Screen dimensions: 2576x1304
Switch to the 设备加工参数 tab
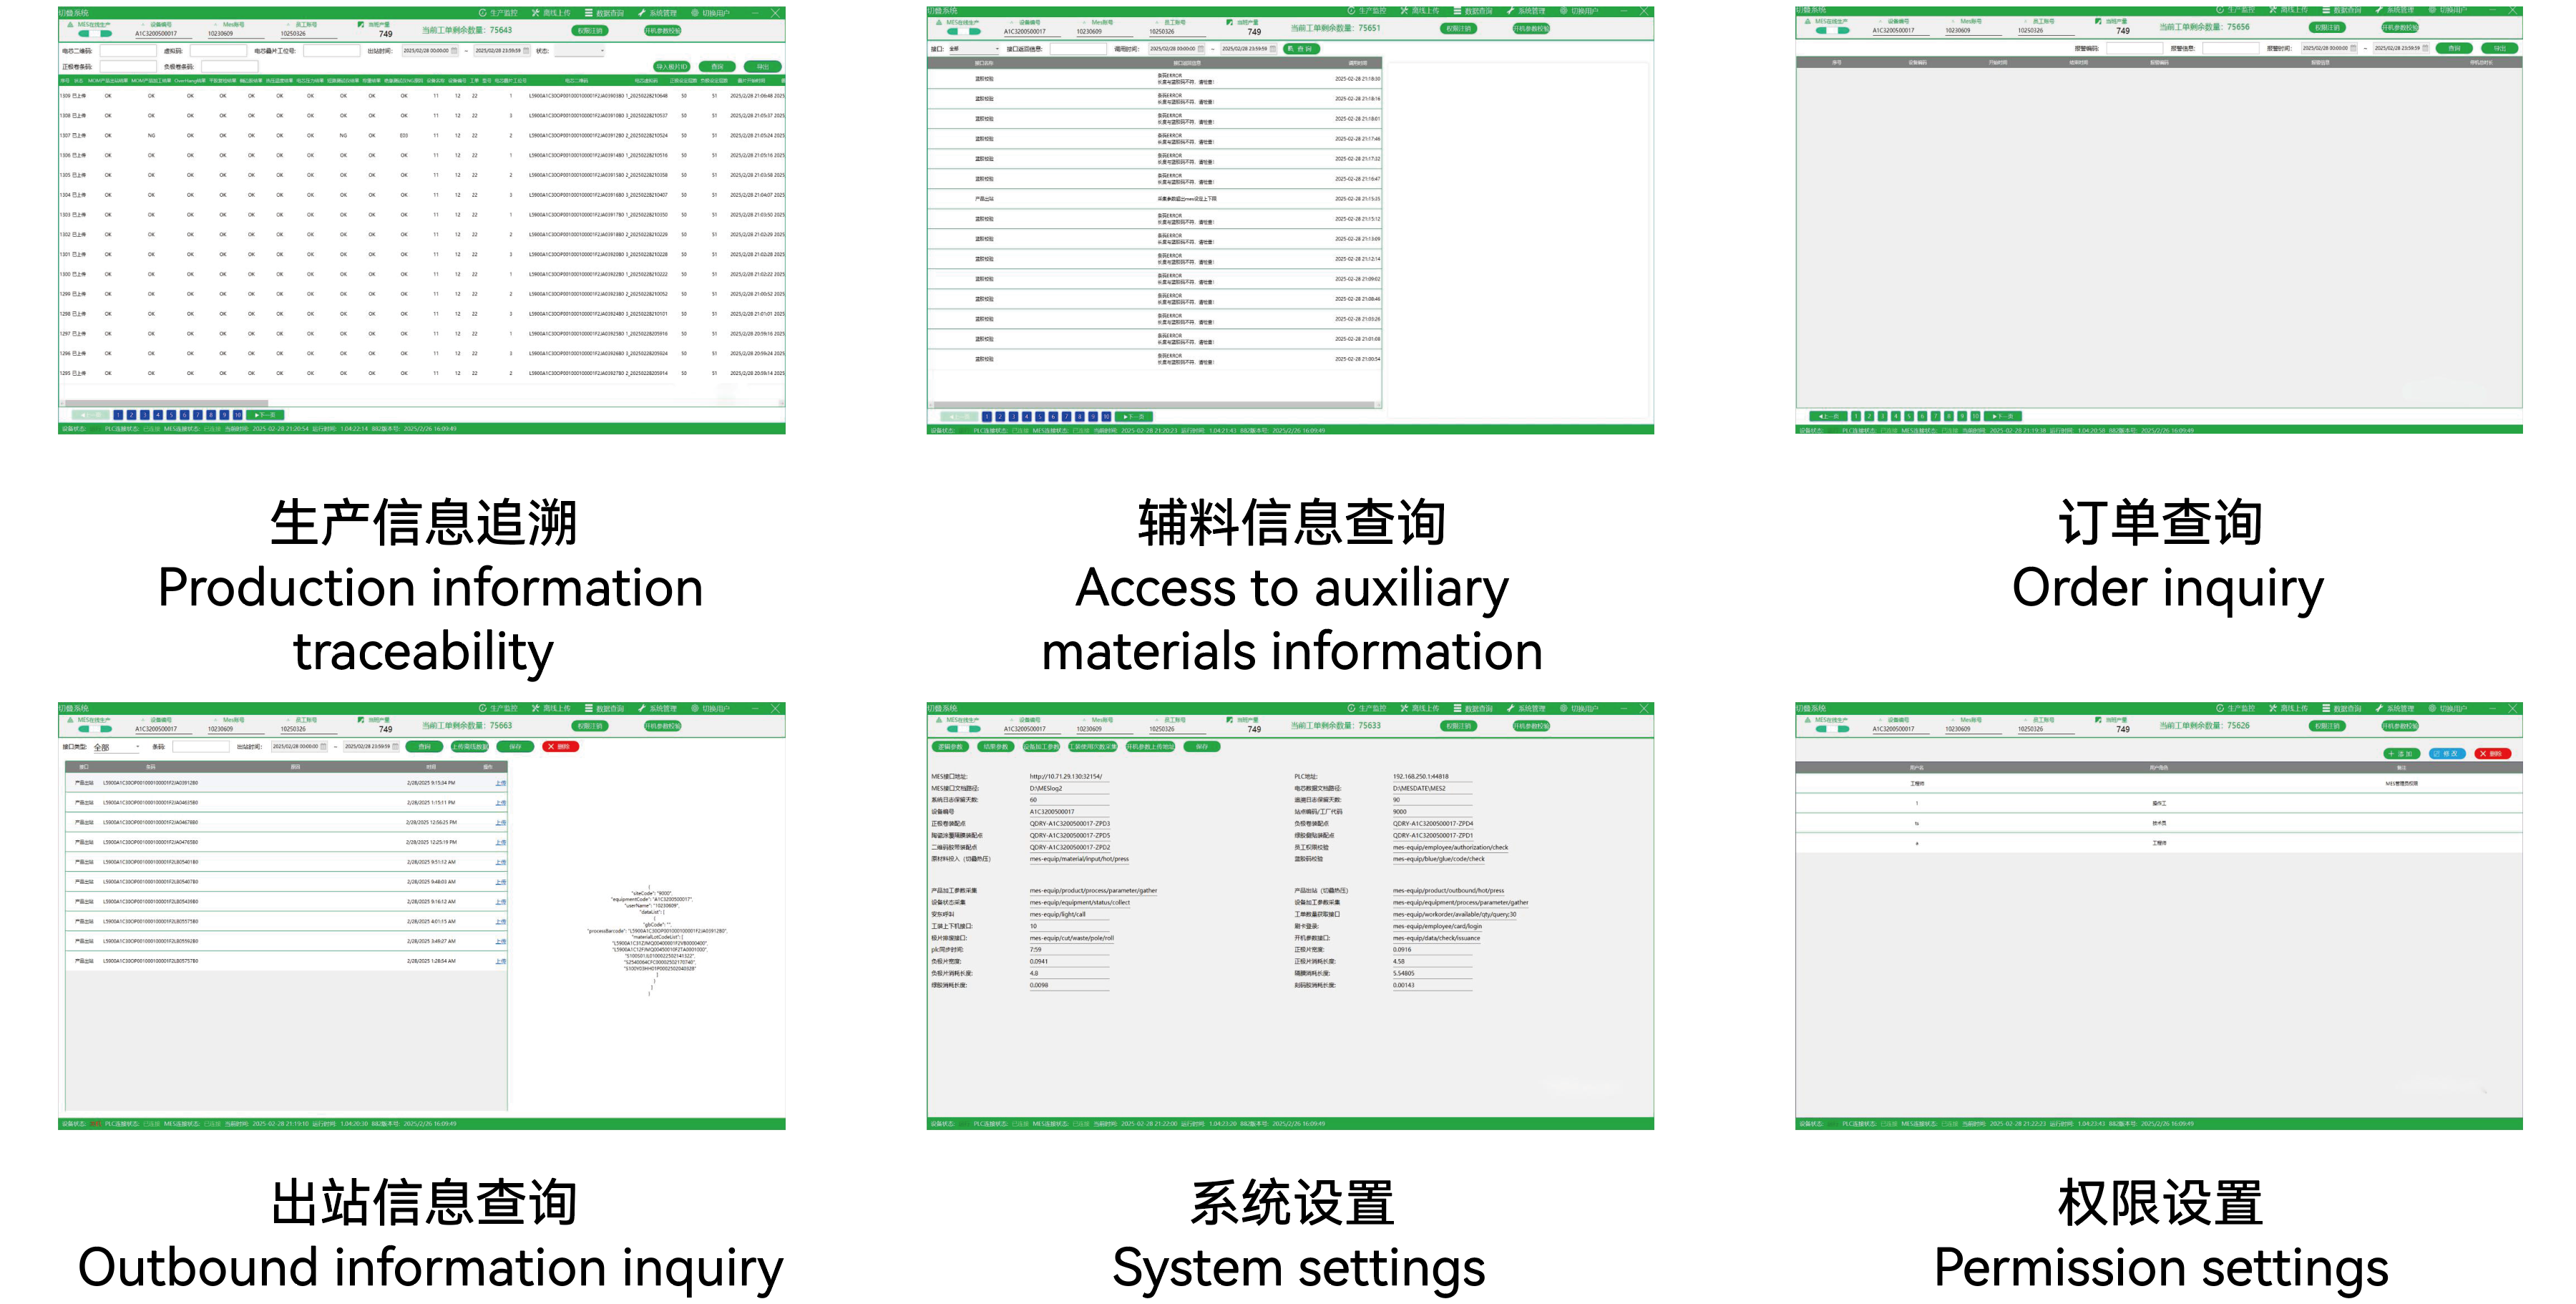coord(1041,747)
